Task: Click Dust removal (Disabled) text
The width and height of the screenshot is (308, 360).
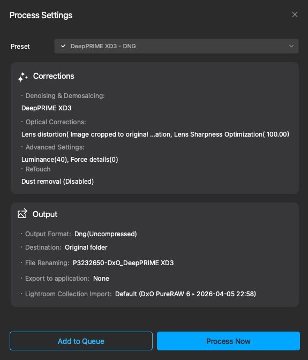Action: (x=58, y=182)
